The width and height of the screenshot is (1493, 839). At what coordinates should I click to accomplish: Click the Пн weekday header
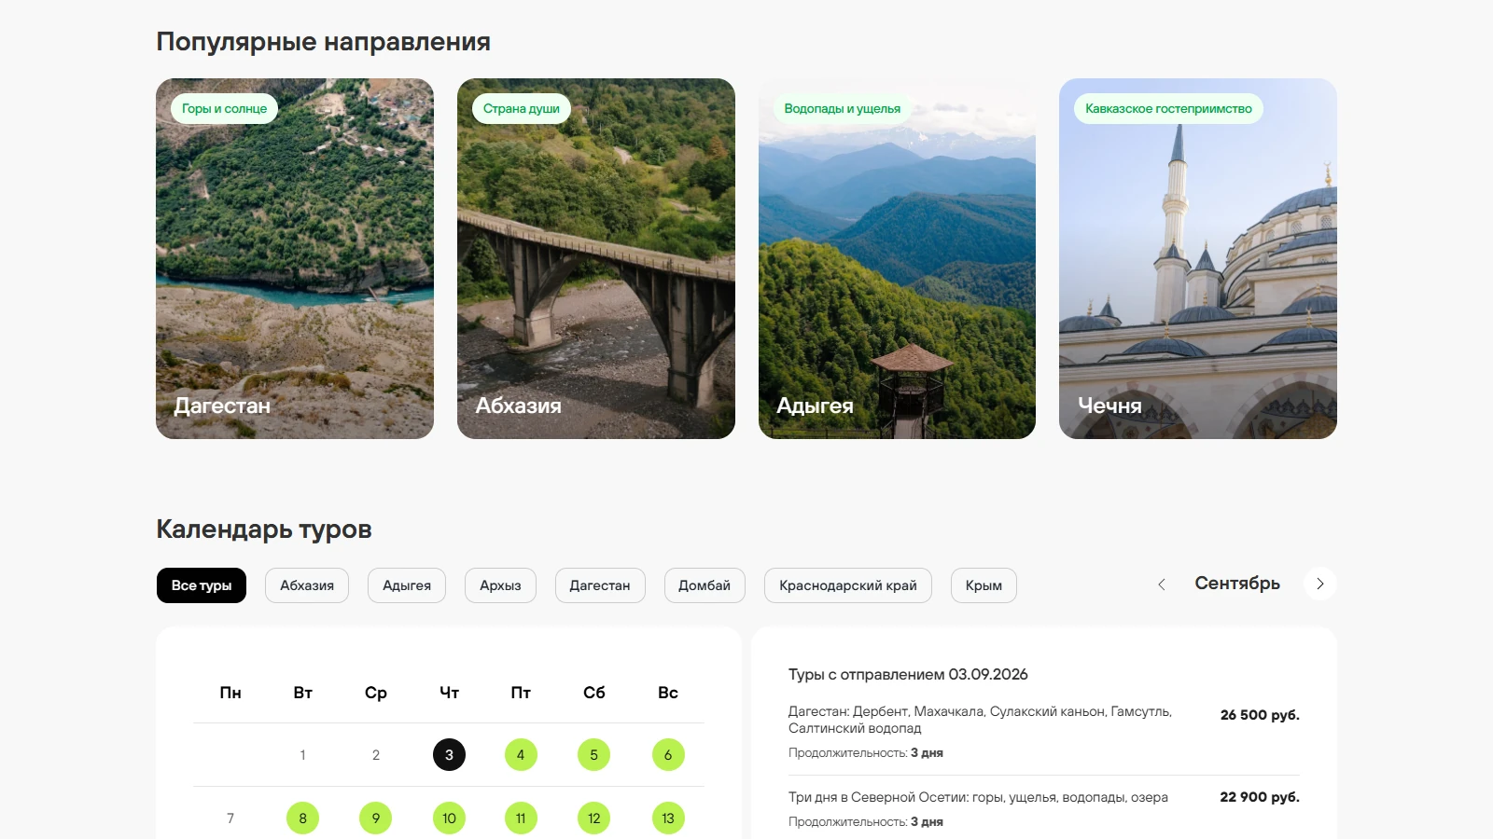(230, 693)
